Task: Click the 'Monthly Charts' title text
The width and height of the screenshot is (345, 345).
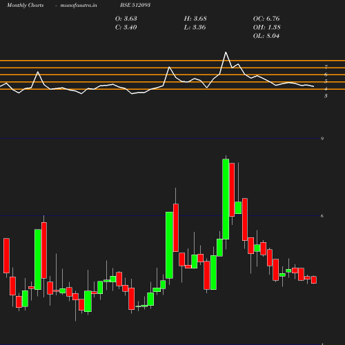Action: pos(25,6)
